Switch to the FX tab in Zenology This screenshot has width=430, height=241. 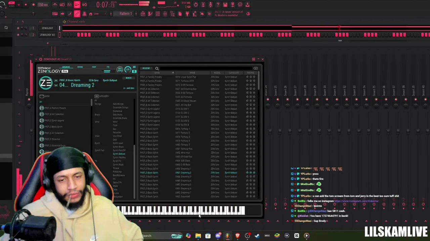(108, 67)
